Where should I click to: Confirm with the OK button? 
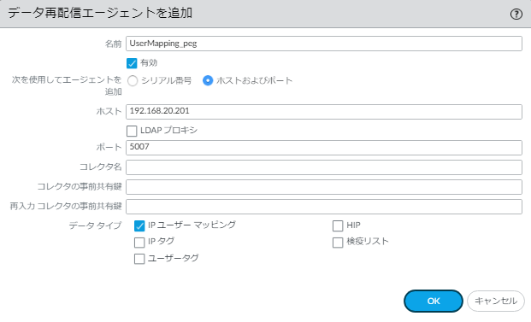tap(434, 301)
